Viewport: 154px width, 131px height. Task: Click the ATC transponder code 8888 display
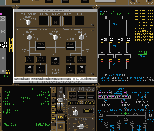[x=88, y=111]
